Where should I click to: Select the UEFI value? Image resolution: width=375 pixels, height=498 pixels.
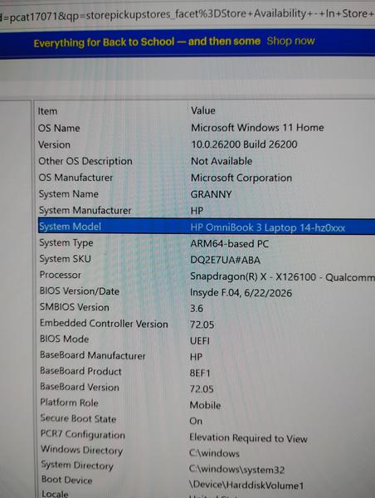tap(200, 341)
